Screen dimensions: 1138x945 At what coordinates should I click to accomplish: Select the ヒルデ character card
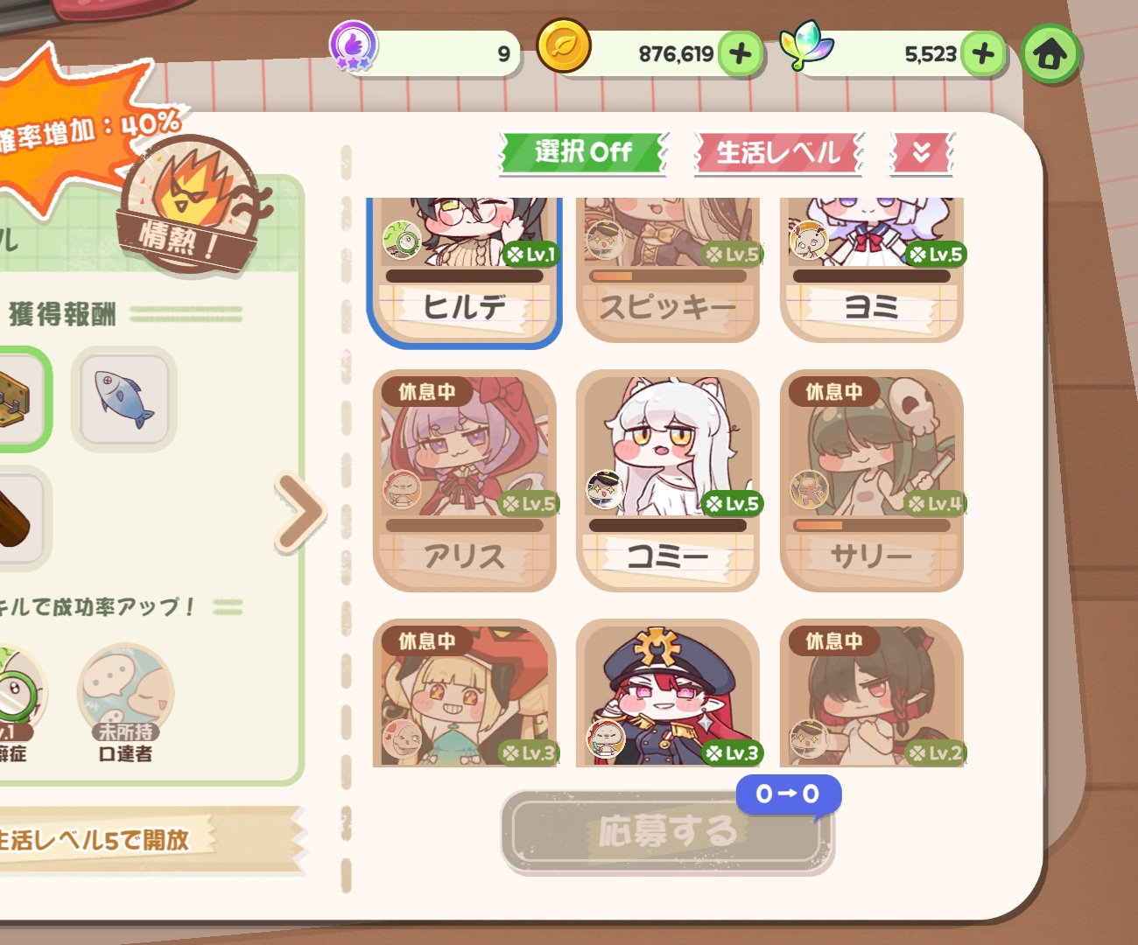click(x=464, y=271)
